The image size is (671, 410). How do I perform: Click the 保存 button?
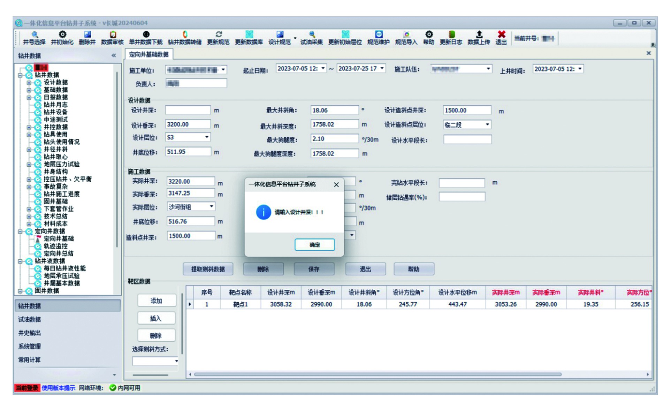click(314, 269)
